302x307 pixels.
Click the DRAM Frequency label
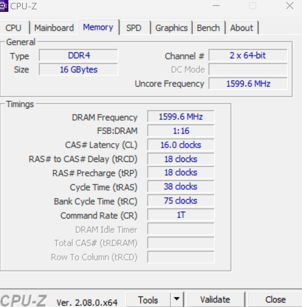point(105,118)
